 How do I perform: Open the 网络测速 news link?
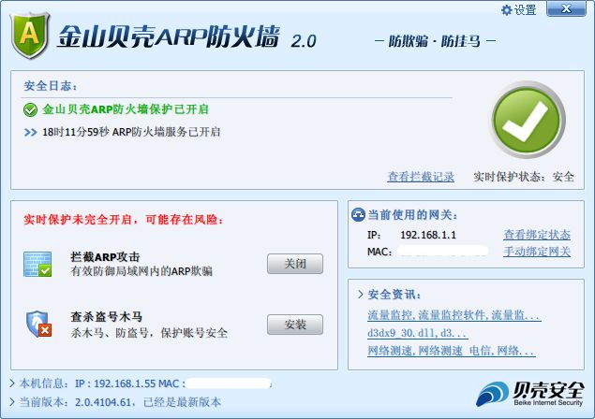[x=452, y=351]
